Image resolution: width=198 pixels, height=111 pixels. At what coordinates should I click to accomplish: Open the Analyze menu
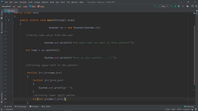point(37,2)
